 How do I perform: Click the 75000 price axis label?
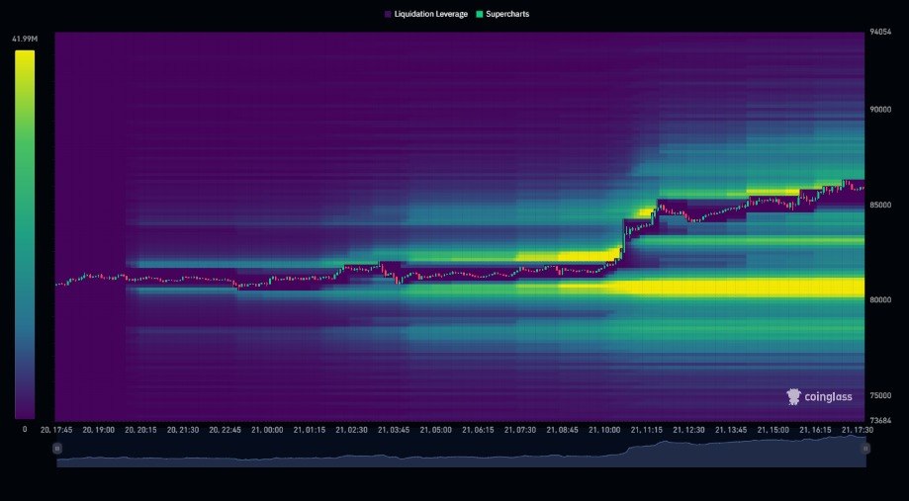click(880, 395)
